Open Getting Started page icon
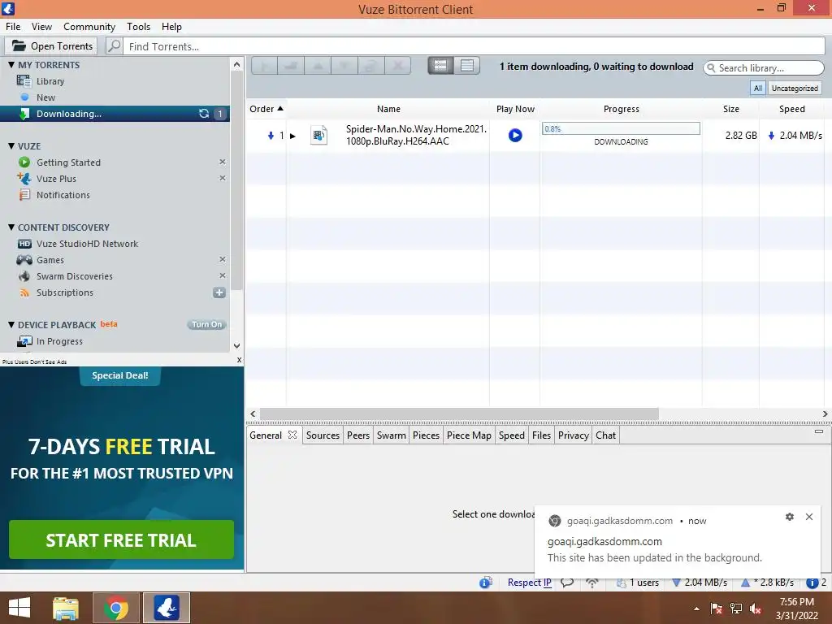The image size is (832, 624). click(24, 162)
